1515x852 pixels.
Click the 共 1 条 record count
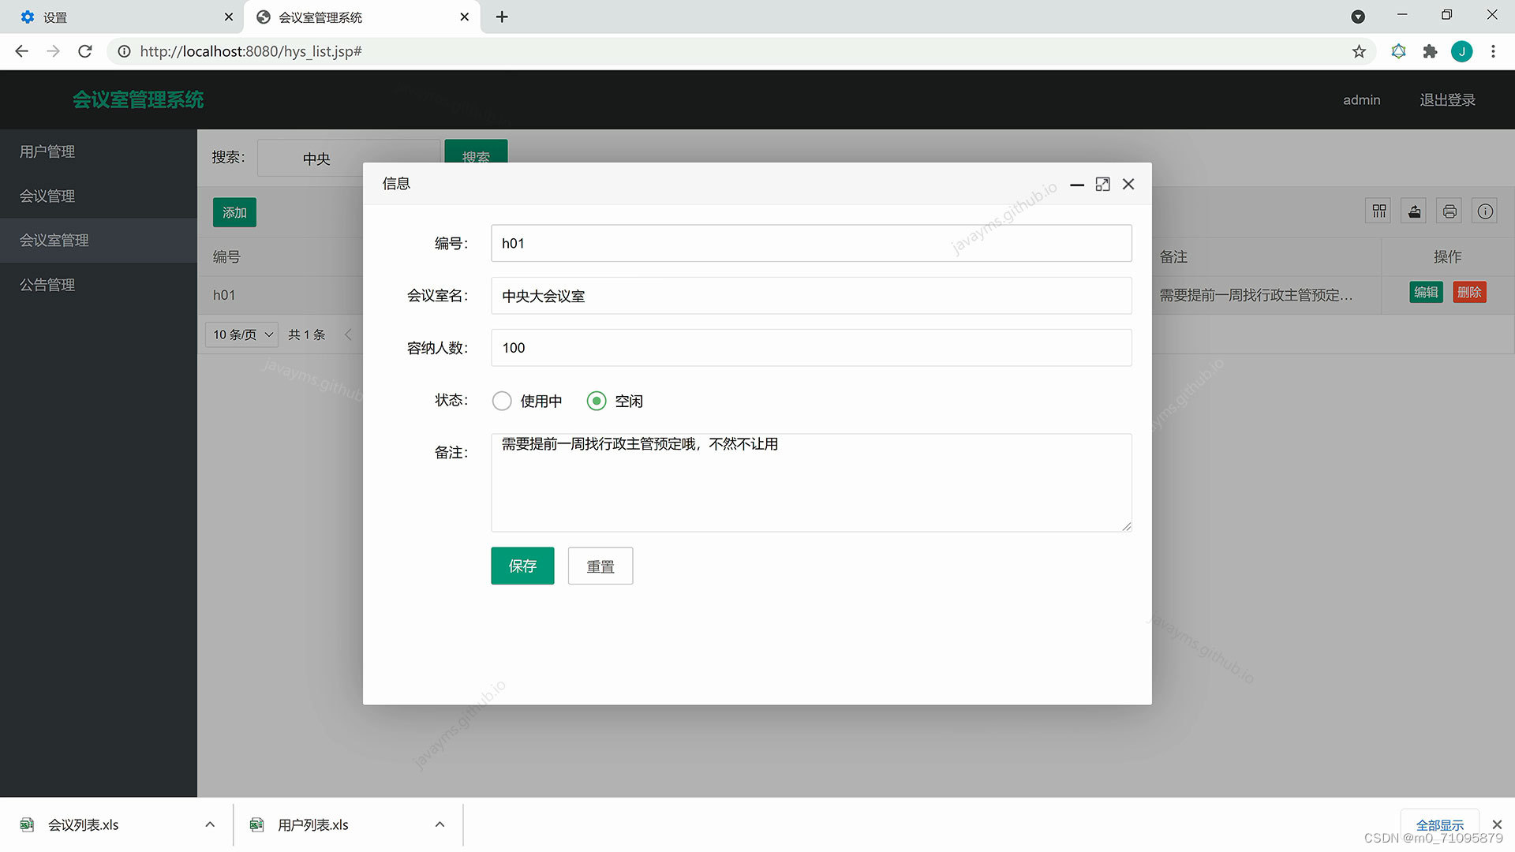pos(306,334)
